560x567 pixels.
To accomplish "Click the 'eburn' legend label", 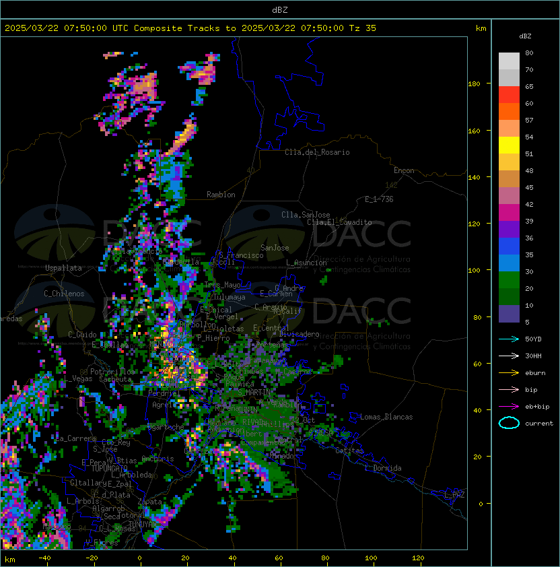I will point(535,373).
